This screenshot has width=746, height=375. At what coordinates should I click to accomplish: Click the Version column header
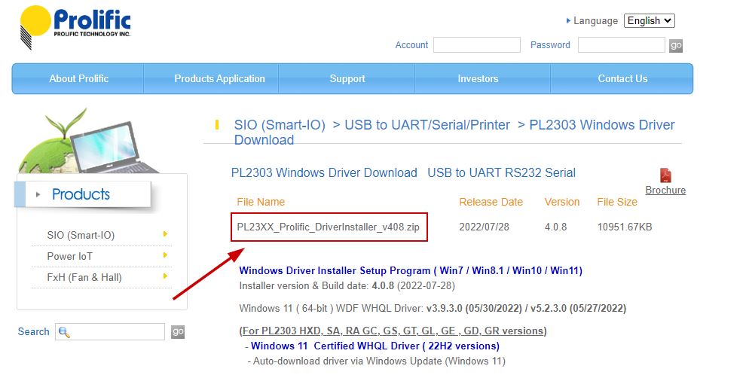point(562,202)
